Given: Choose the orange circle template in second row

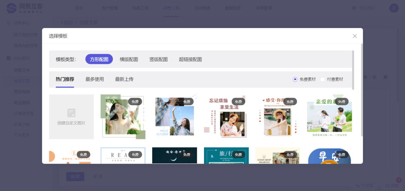Looking at the screenshot, I should (x=71, y=155).
